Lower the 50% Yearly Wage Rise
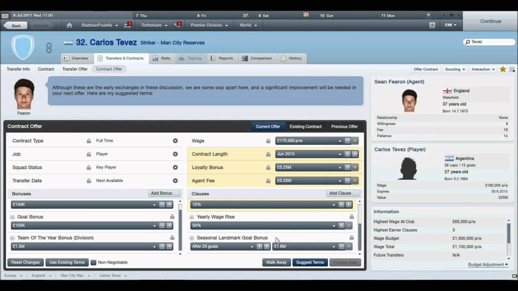 [342, 226]
